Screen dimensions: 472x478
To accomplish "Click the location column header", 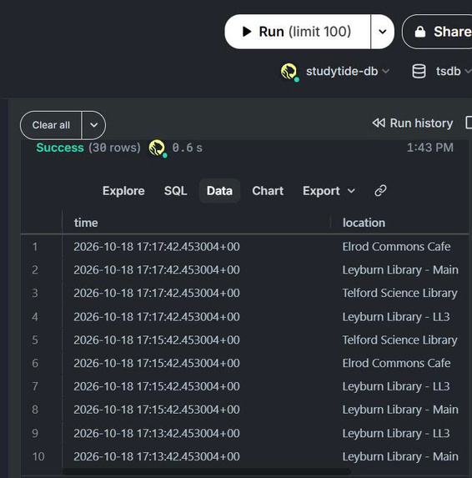I will click(364, 223).
